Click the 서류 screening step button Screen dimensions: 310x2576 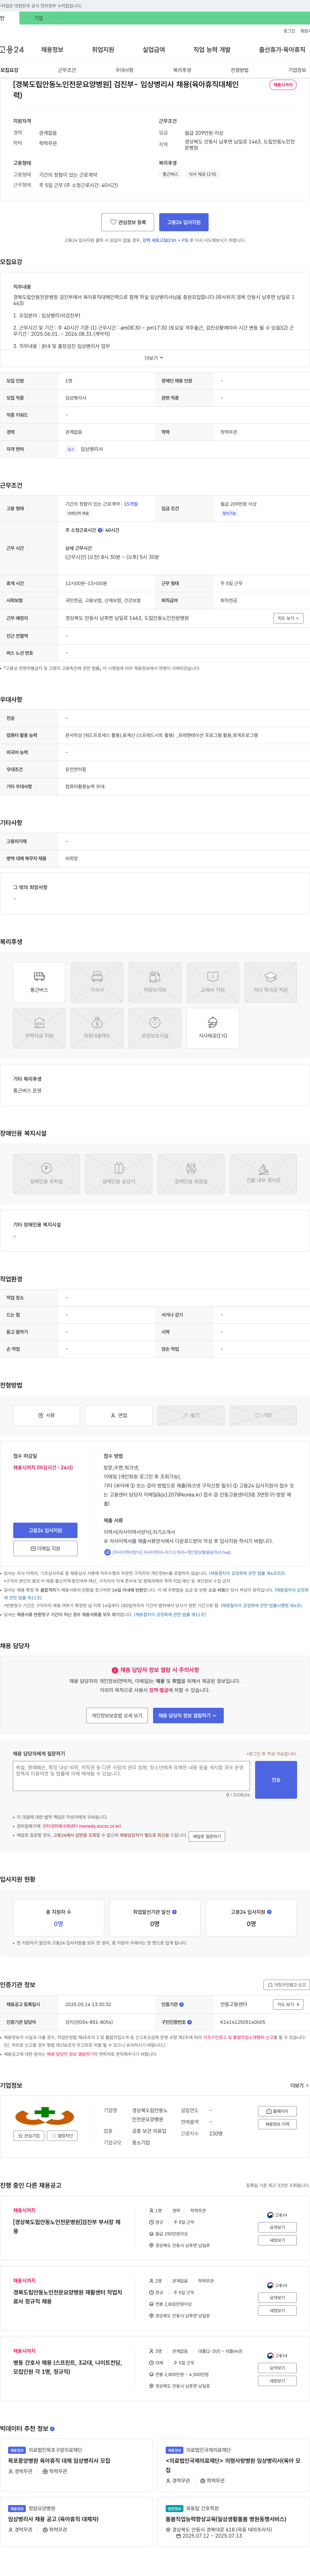[x=46, y=1415]
